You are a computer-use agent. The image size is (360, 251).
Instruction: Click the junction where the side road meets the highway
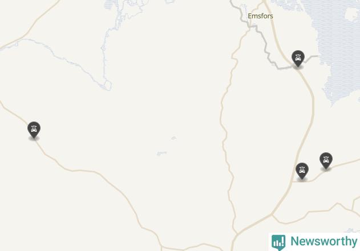click(x=293, y=181)
